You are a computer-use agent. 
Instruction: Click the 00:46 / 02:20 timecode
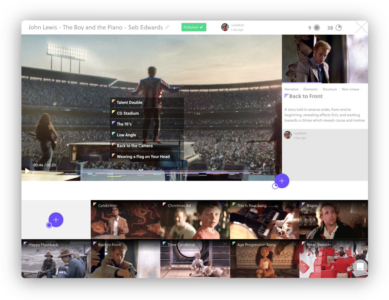coord(45,165)
